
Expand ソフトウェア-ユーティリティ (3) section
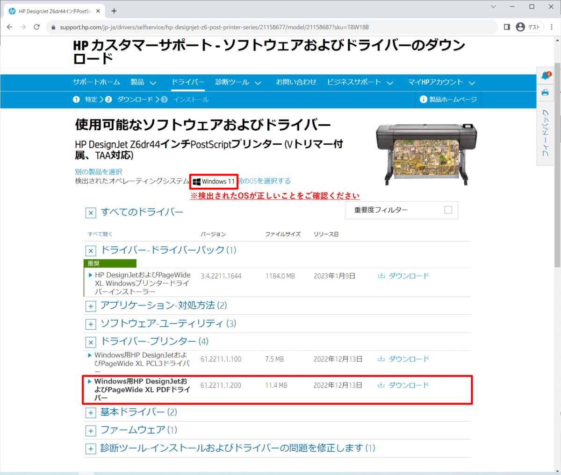(91, 324)
